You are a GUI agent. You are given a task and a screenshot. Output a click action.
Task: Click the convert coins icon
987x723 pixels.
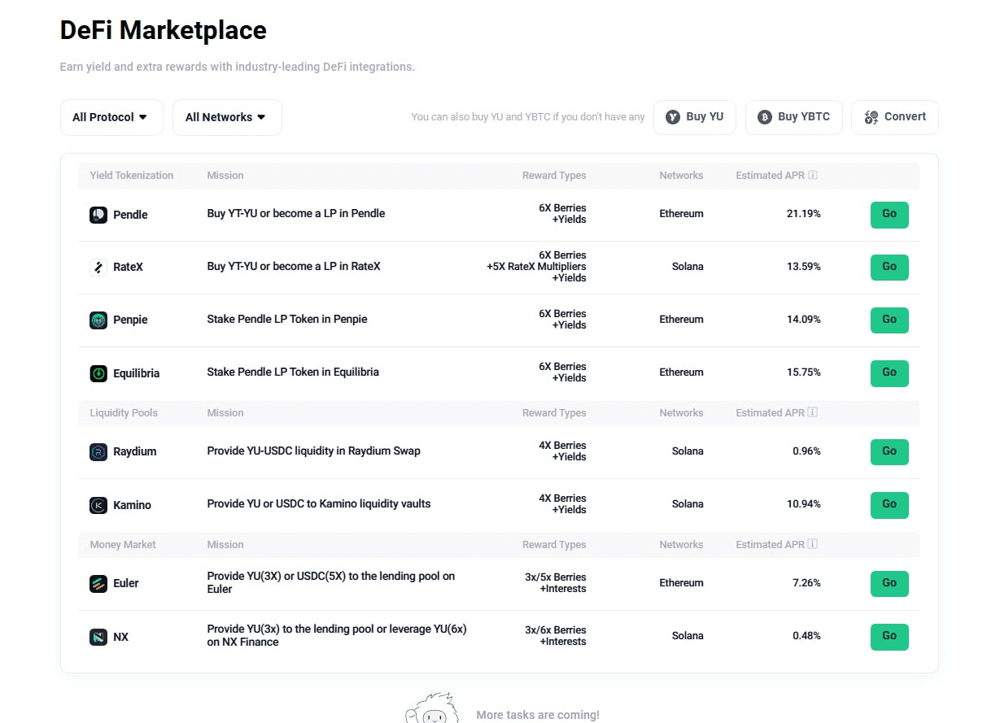tap(871, 117)
